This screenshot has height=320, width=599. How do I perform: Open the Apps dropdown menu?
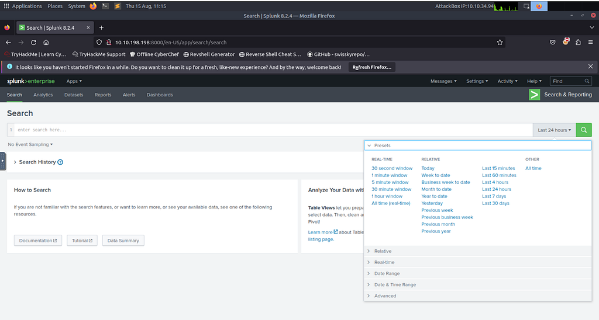[74, 81]
